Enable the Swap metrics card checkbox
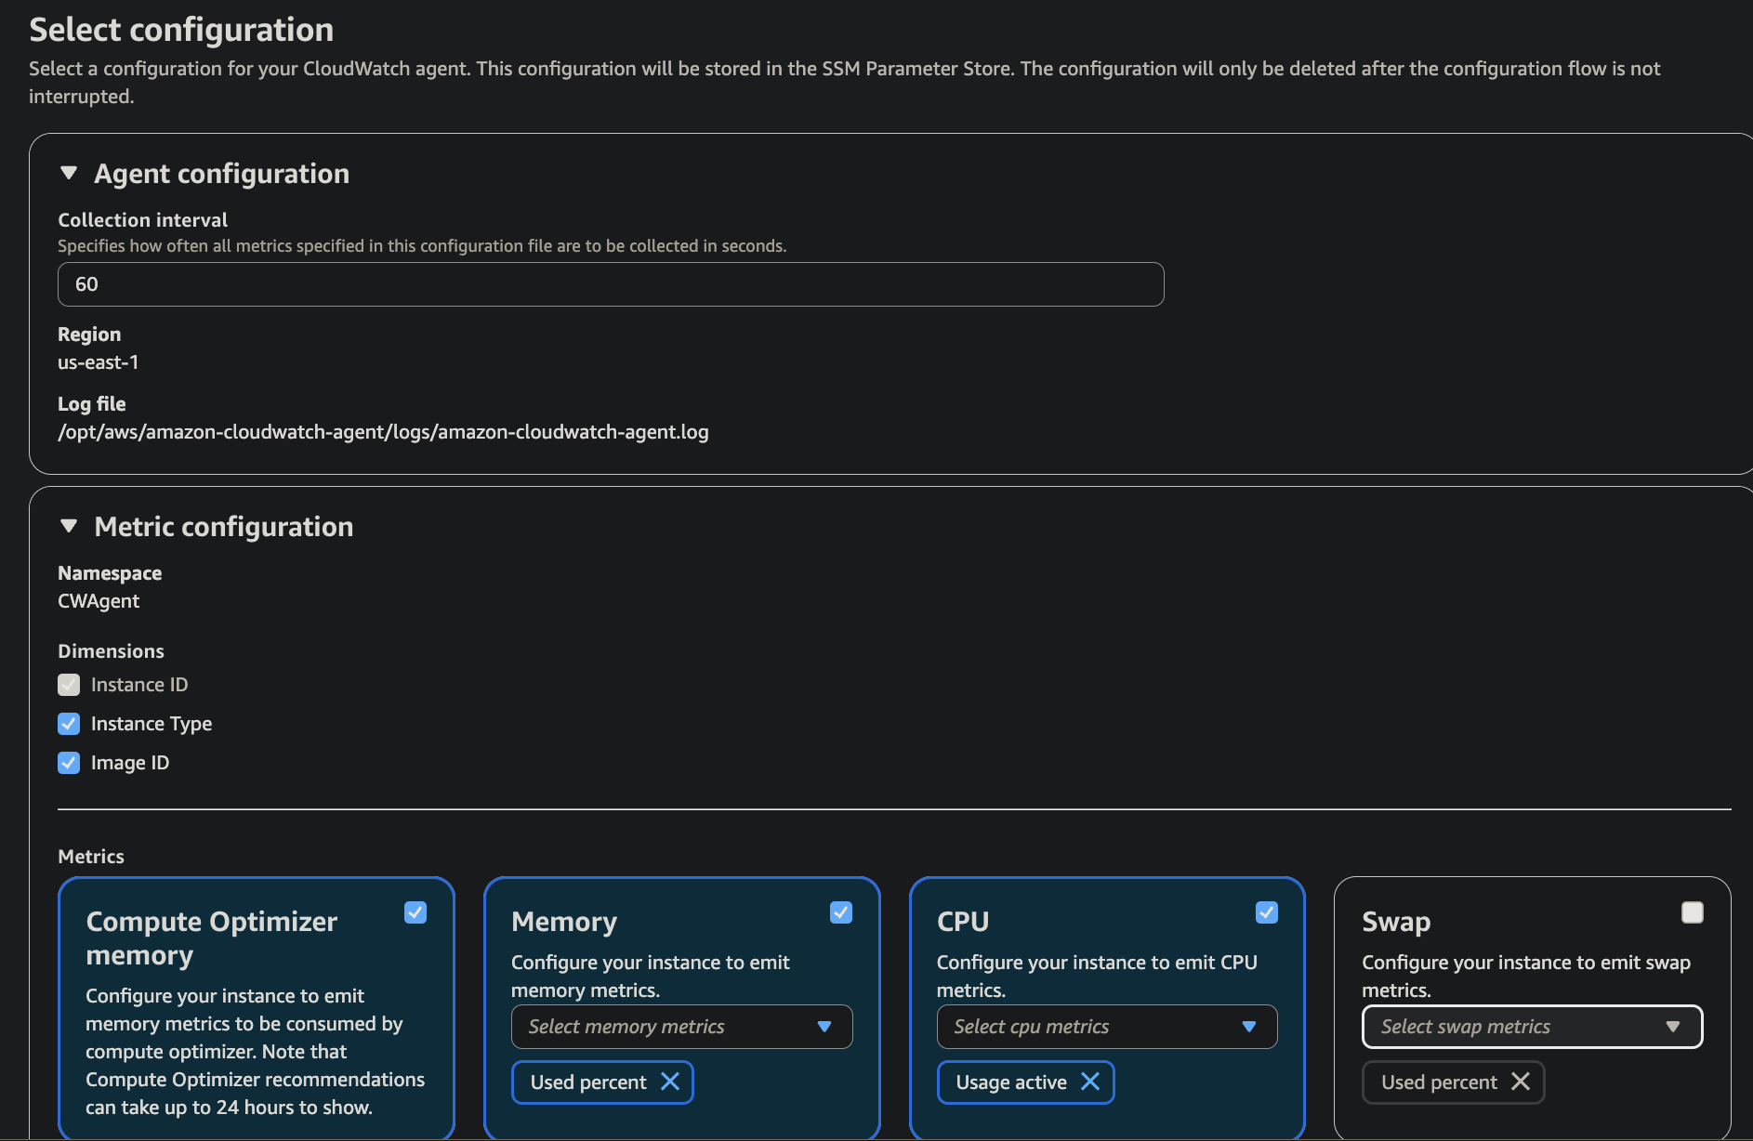Image resolution: width=1753 pixels, height=1141 pixels. (x=1692, y=912)
